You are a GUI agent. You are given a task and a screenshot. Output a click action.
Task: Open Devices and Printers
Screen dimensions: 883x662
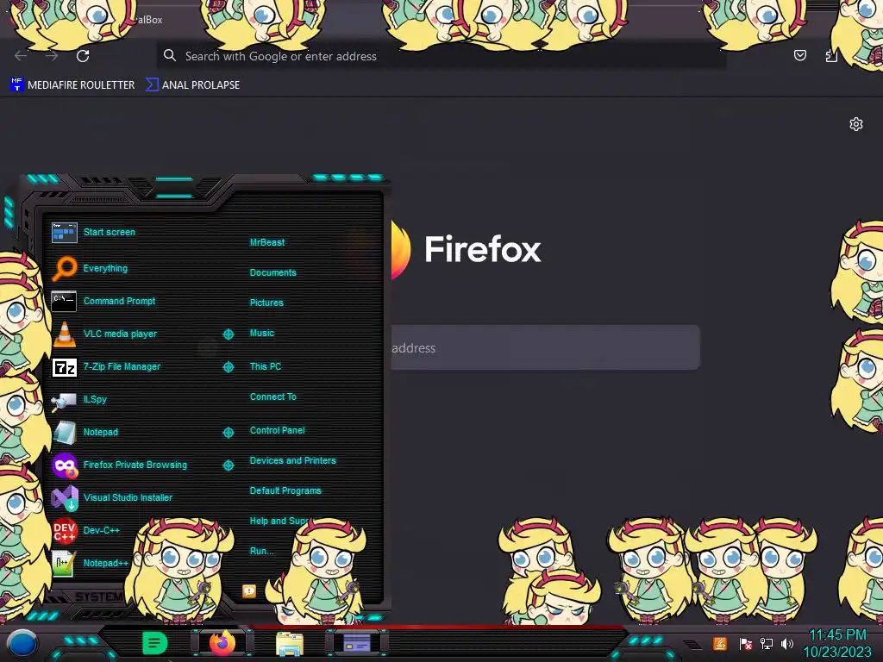click(x=293, y=460)
